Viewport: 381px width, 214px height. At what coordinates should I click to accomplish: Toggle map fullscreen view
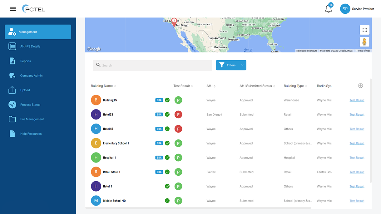pos(364,30)
